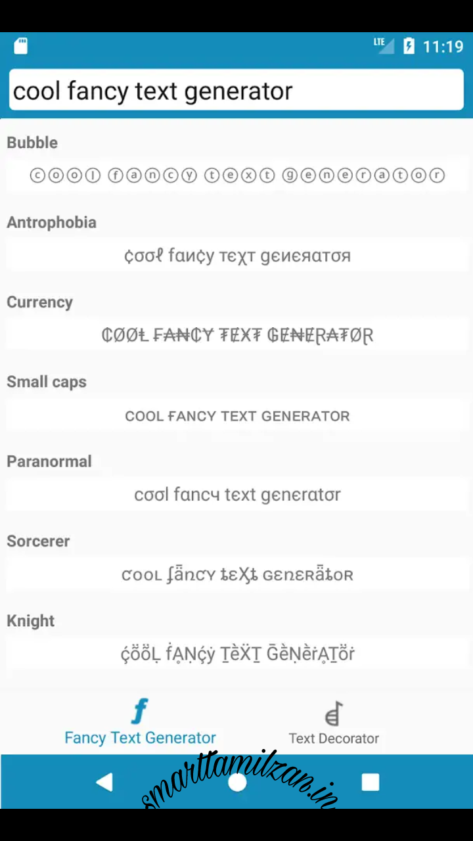Tap the Knight style text row

tap(236, 654)
